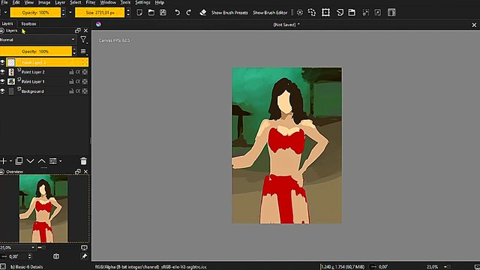Click the dashed freehand selection icon
Screen dimensions: 480x270
click(x=312, y=13)
